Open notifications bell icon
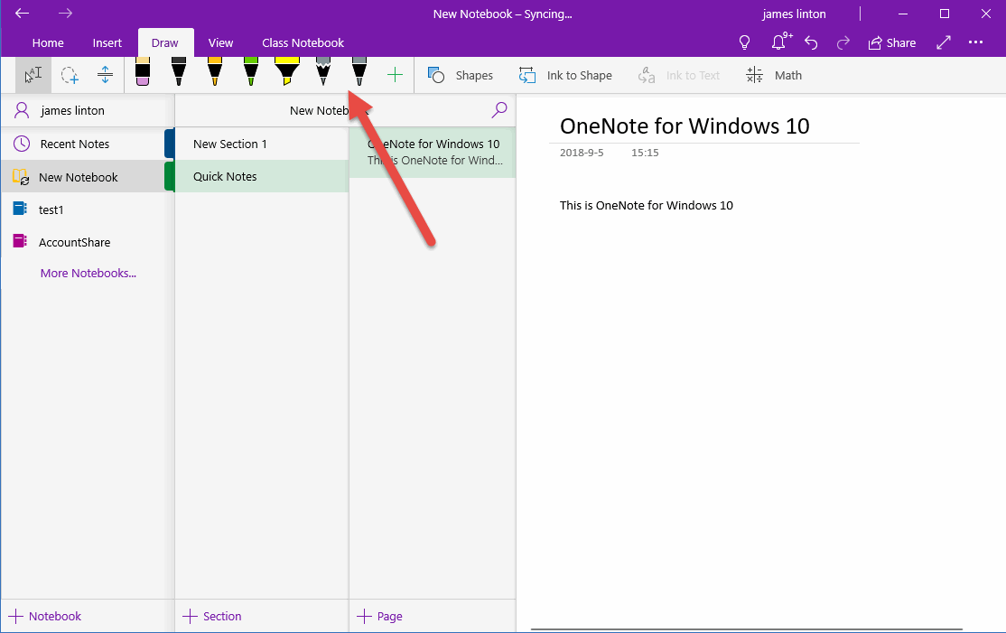This screenshot has height=633, width=1006. pyautogui.click(x=779, y=42)
